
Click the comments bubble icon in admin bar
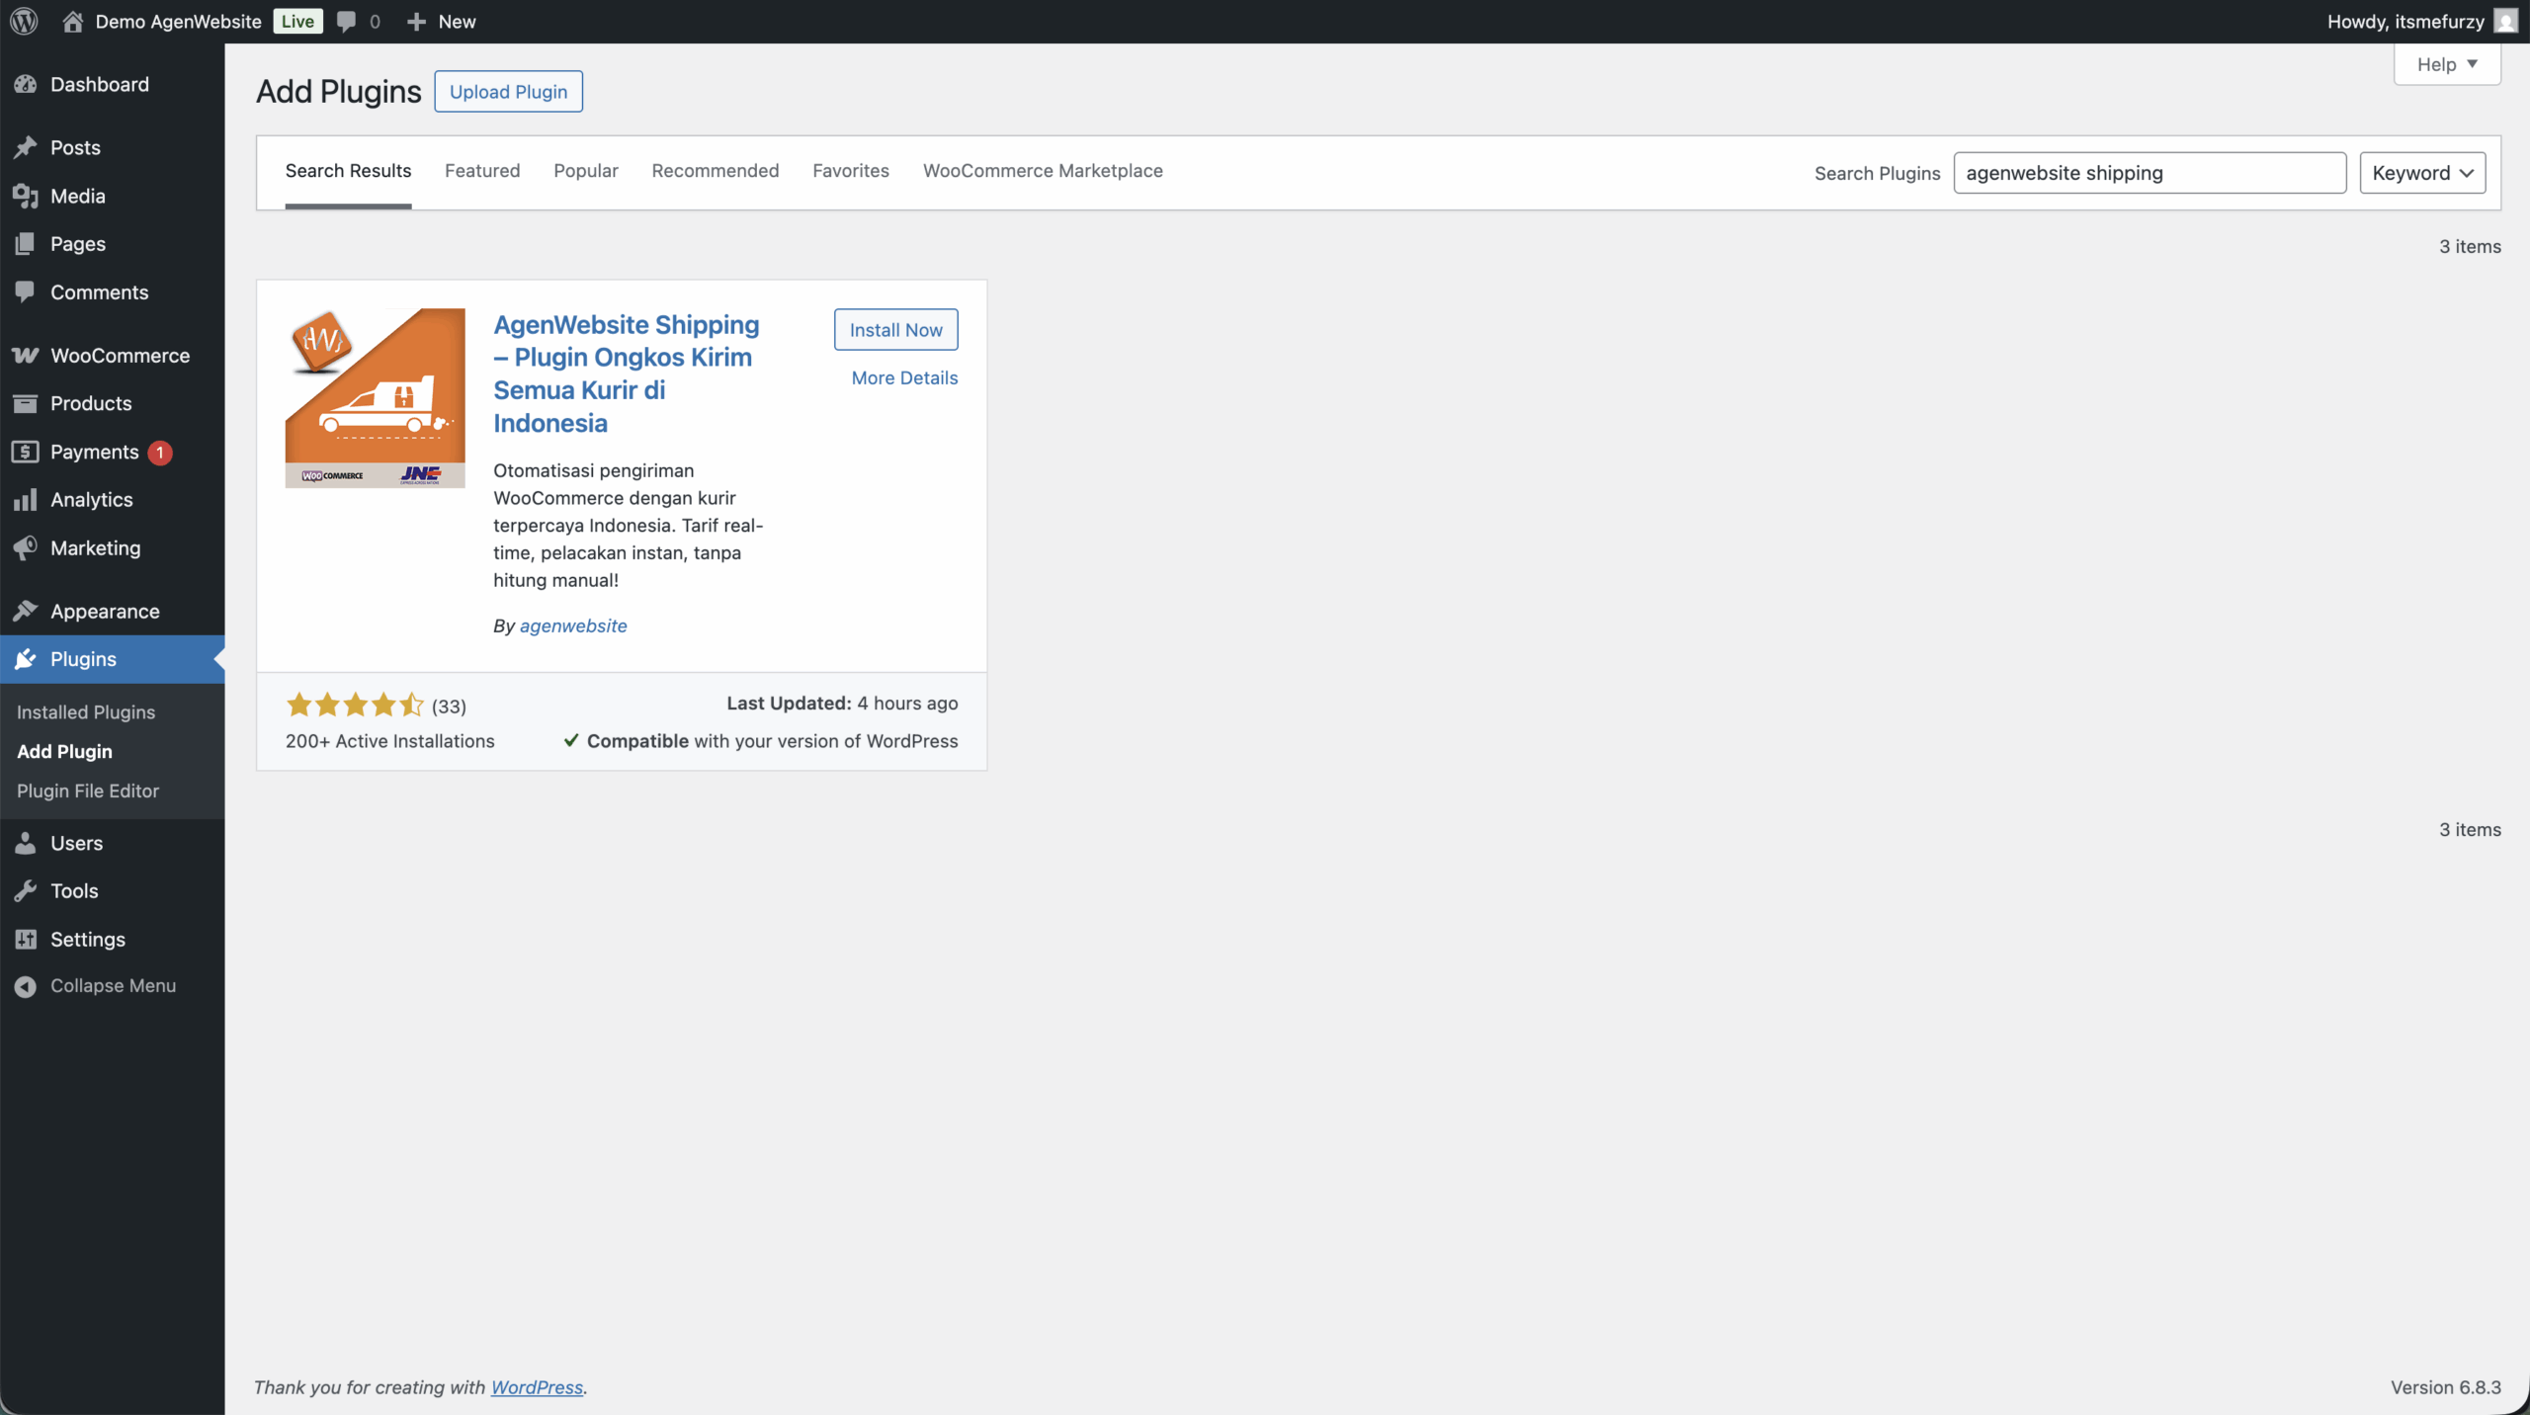tap(346, 21)
